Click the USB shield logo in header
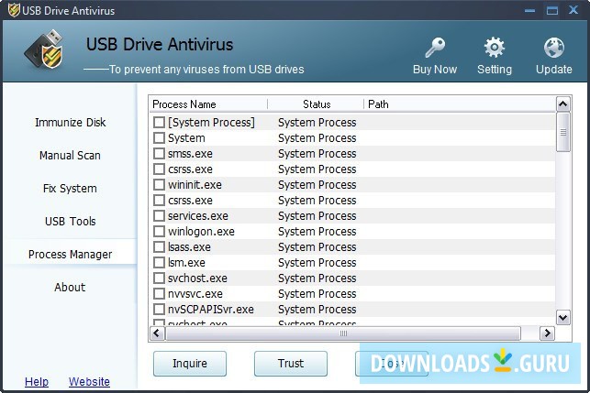Viewport: 590px width, 393px height. pos(45,49)
